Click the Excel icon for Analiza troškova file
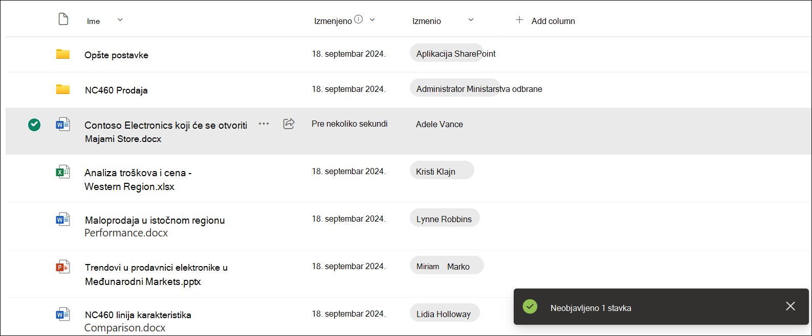 tap(63, 172)
